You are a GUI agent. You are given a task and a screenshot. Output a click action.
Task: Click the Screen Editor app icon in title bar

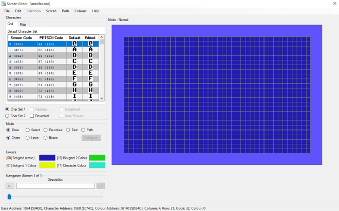click(5, 3)
